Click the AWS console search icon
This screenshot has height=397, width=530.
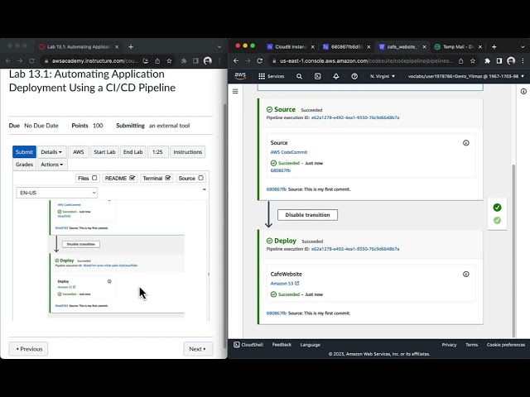pyautogui.click(x=299, y=76)
